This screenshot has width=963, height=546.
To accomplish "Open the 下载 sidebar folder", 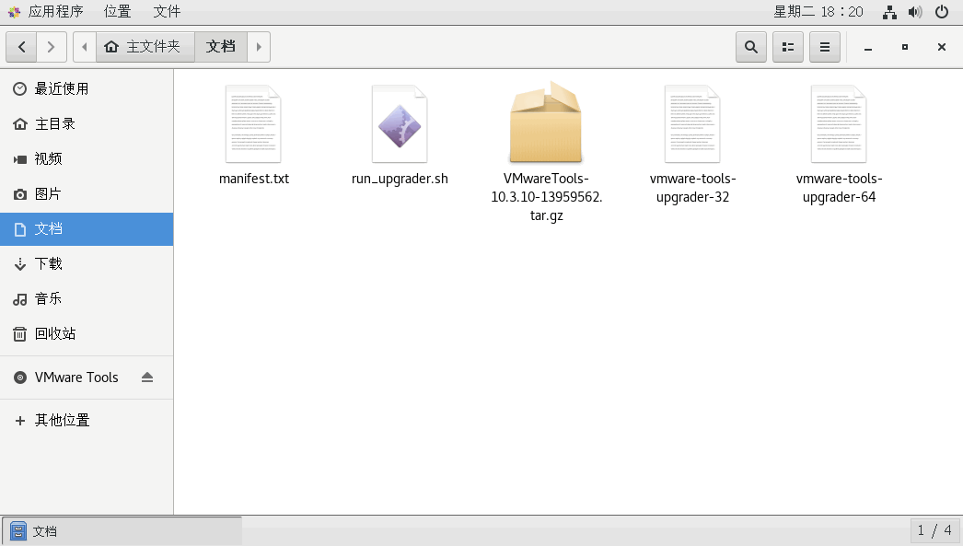I will [87, 264].
